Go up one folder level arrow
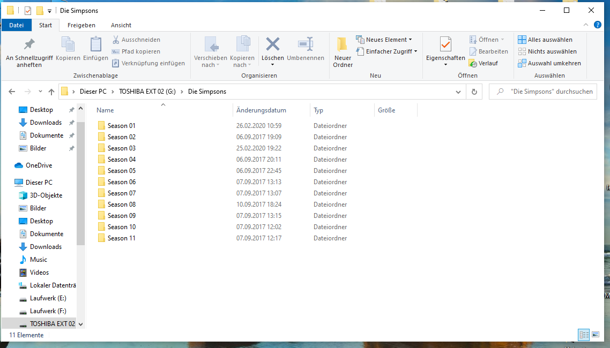 [x=51, y=92]
